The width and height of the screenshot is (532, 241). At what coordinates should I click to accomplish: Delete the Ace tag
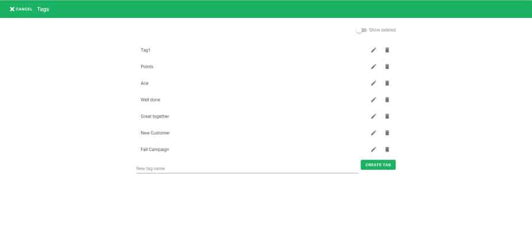[387, 83]
